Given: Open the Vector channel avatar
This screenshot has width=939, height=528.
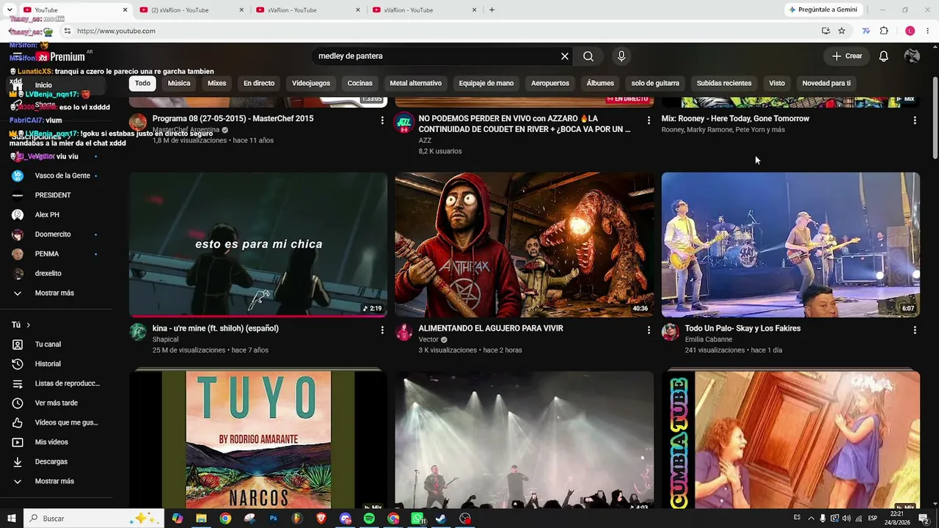Looking at the screenshot, I should [404, 332].
